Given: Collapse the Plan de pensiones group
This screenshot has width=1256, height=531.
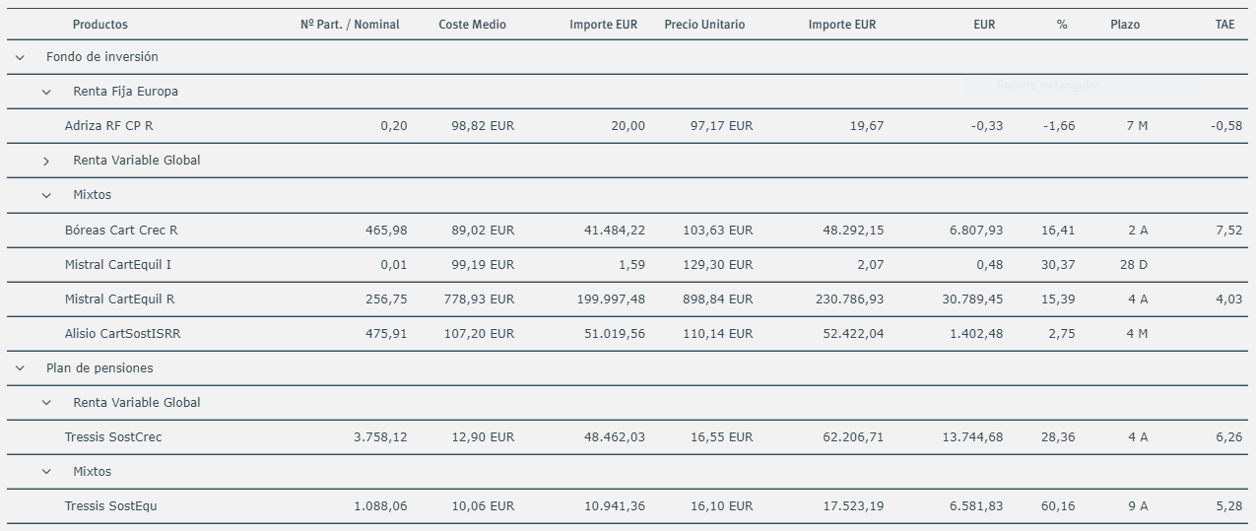Looking at the screenshot, I should click(x=20, y=368).
